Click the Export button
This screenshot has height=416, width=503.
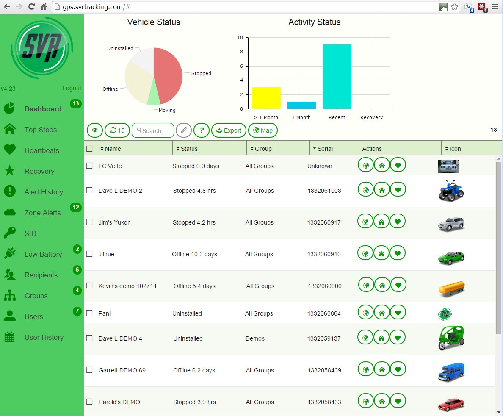pyautogui.click(x=229, y=130)
